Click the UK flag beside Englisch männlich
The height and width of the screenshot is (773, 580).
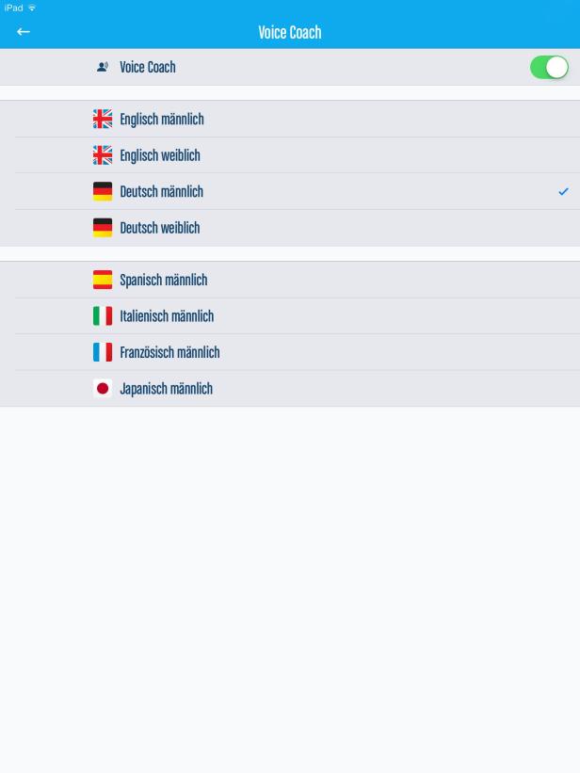pyautogui.click(x=103, y=119)
